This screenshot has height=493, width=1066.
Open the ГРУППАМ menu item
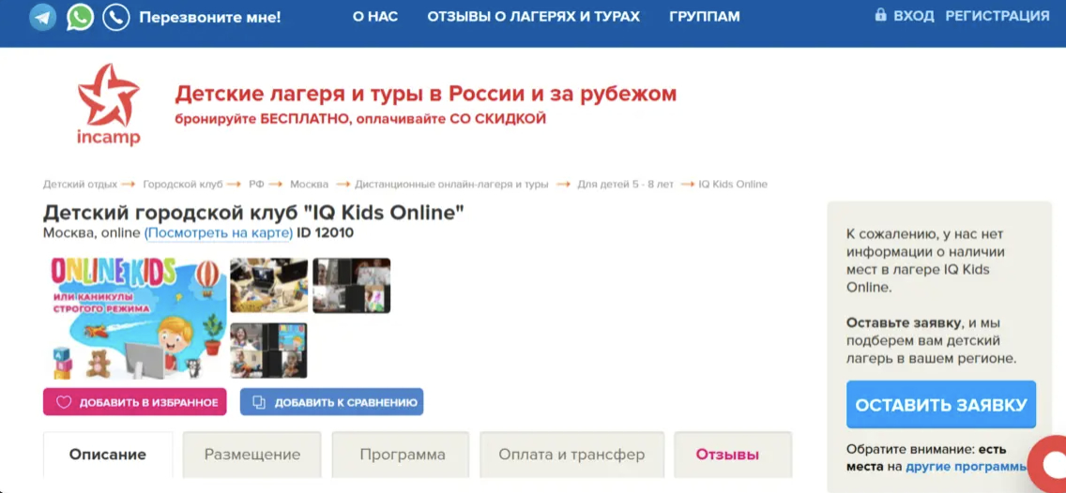[705, 17]
